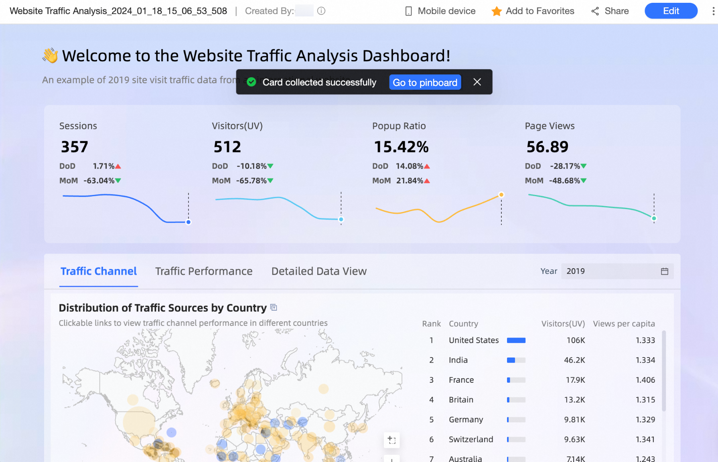Click the Visitors(UV) column header
Image resolution: width=718 pixels, height=462 pixels.
tap(563, 324)
